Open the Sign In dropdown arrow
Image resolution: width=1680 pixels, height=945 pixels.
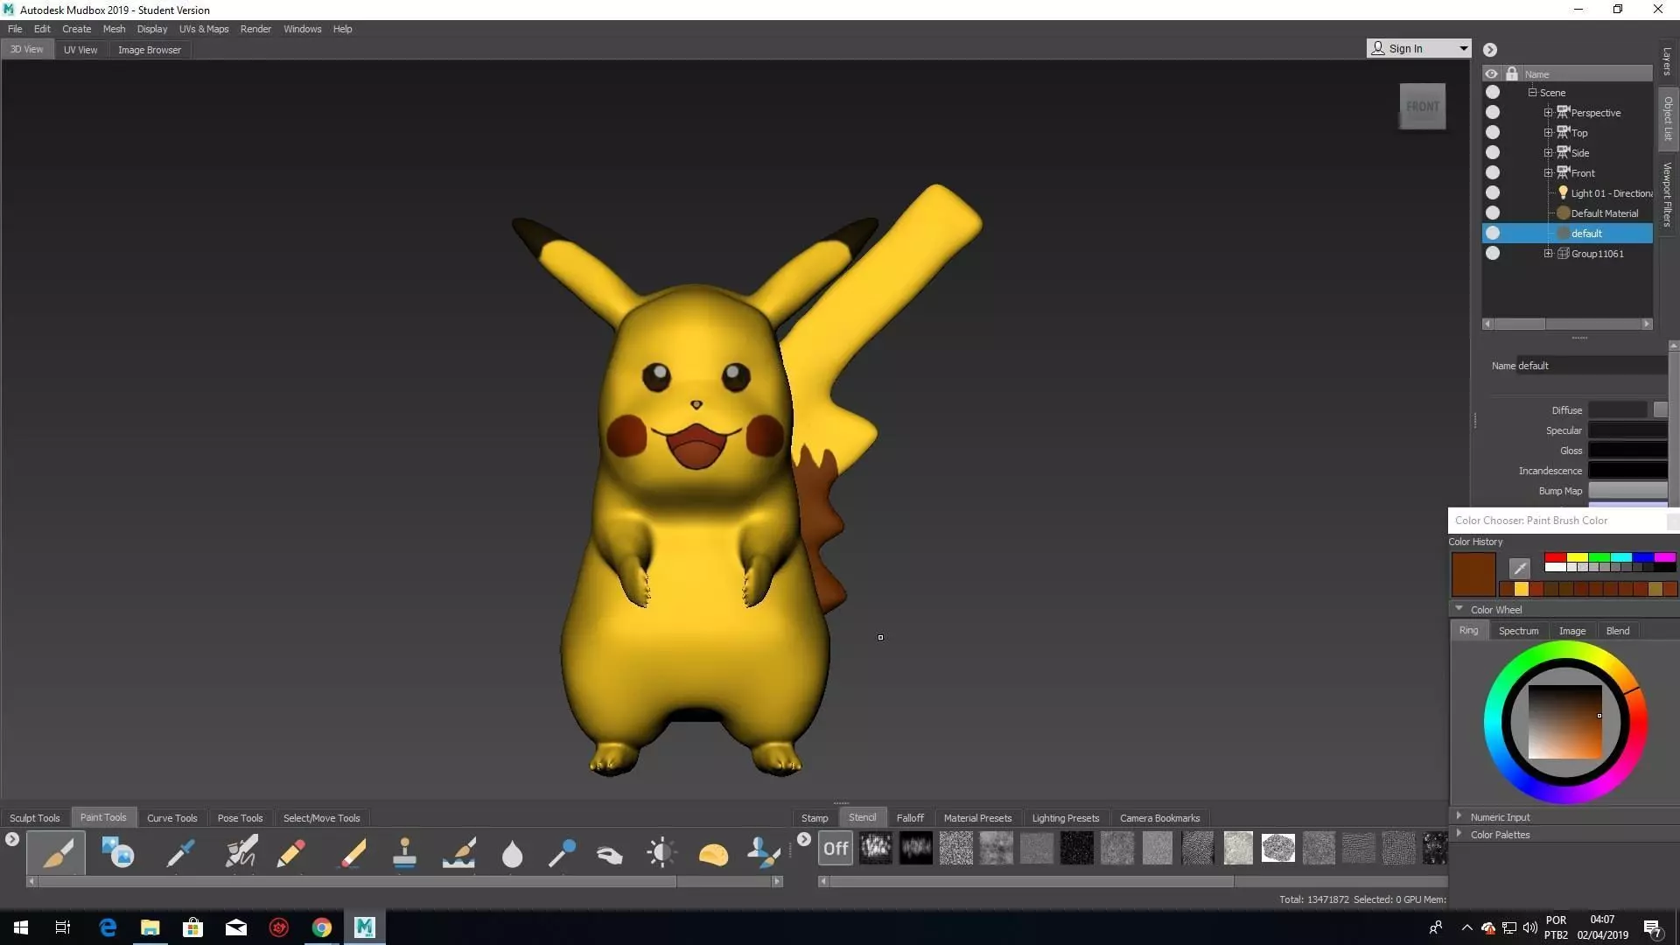[1463, 49]
